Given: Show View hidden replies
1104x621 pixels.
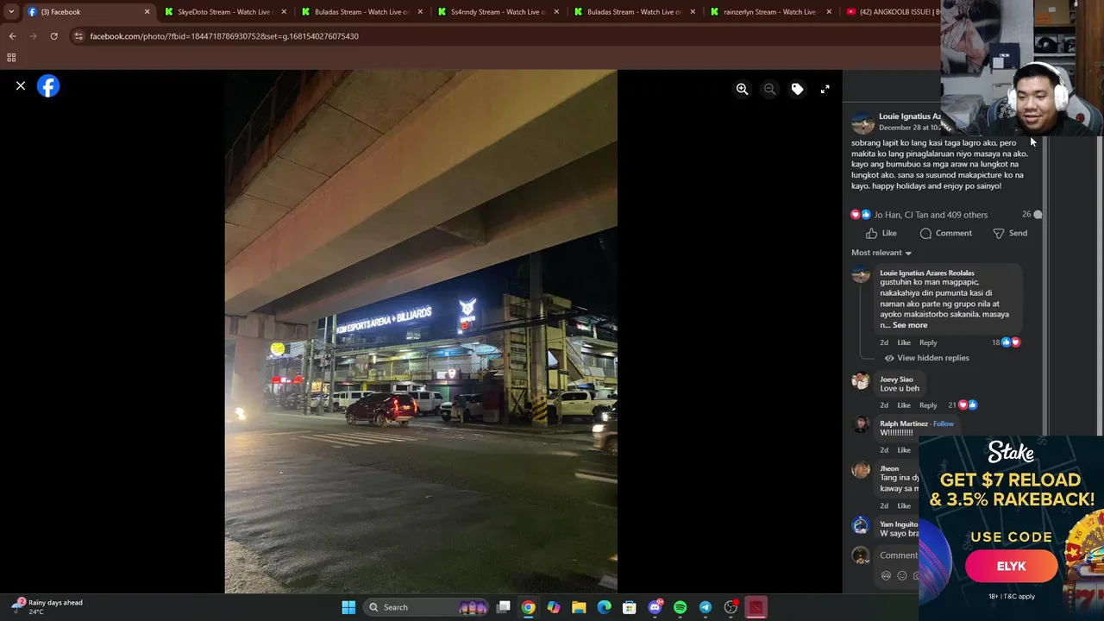Looking at the screenshot, I should pyautogui.click(x=926, y=358).
